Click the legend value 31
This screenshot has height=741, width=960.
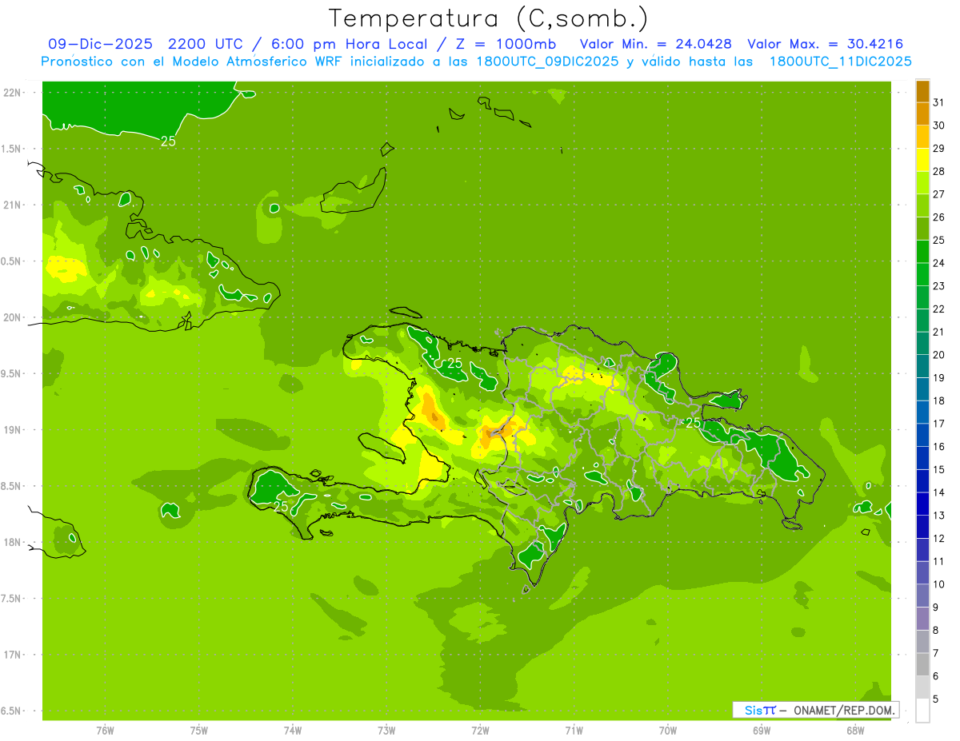pyautogui.click(x=939, y=102)
